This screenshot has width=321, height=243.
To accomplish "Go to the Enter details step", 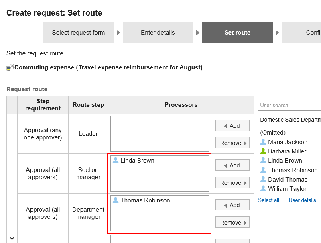I will click(x=158, y=33).
